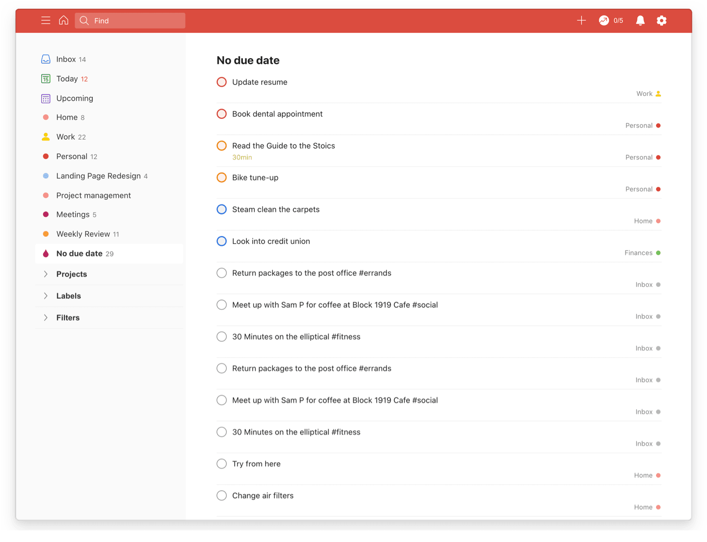Click the Inbox icon in the sidebar

(46, 59)
